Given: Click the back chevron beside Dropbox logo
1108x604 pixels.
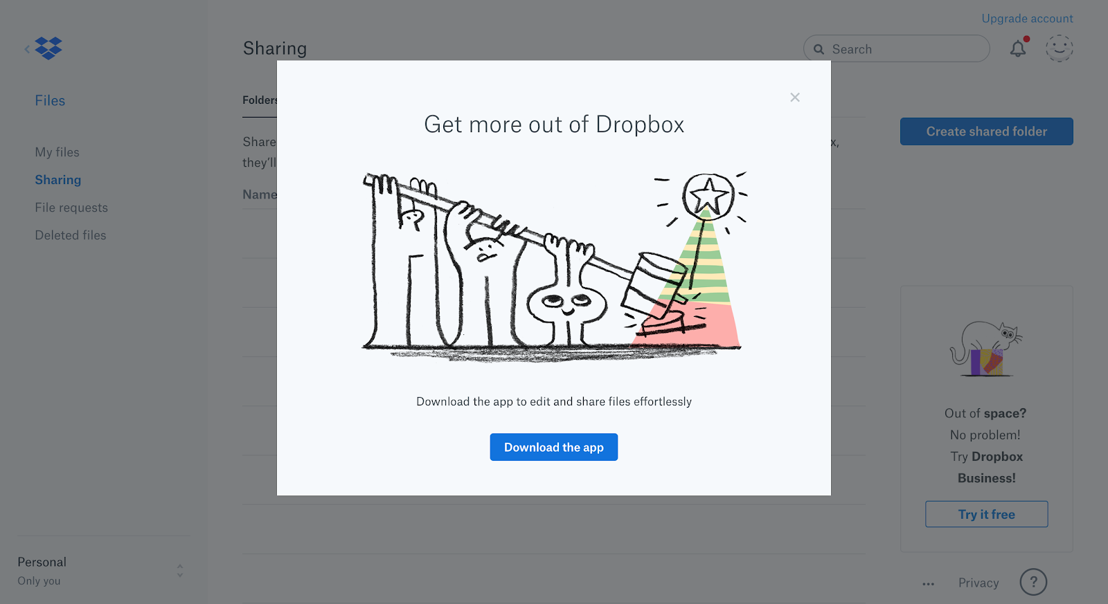Looking at the screenshot, I should tap(27, 48).
